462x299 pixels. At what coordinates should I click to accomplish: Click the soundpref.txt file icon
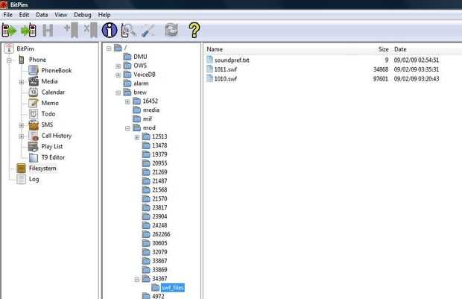pos(210,60)
